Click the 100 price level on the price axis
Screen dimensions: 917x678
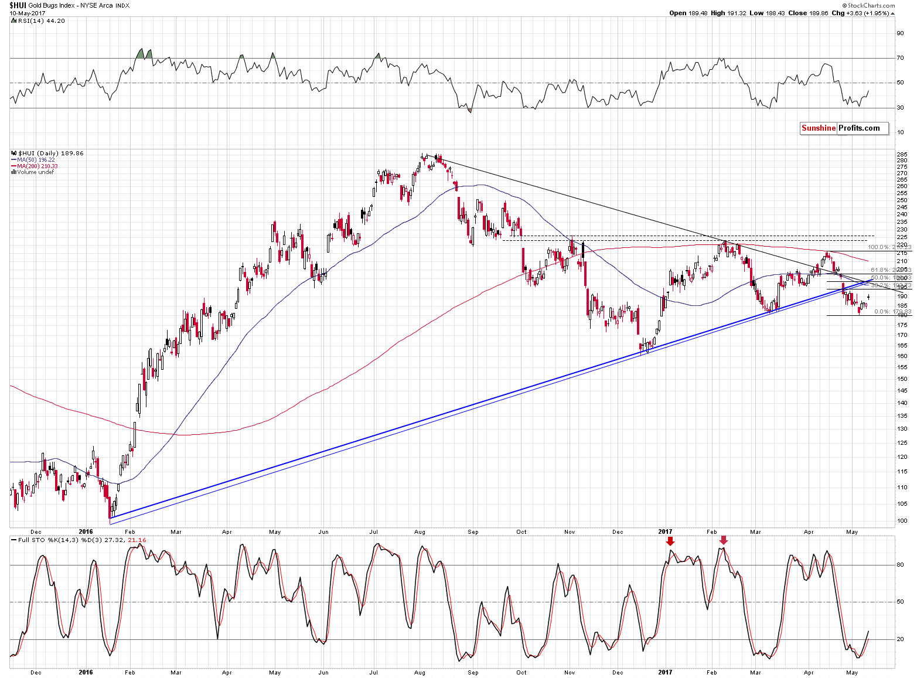click(902, 521)
